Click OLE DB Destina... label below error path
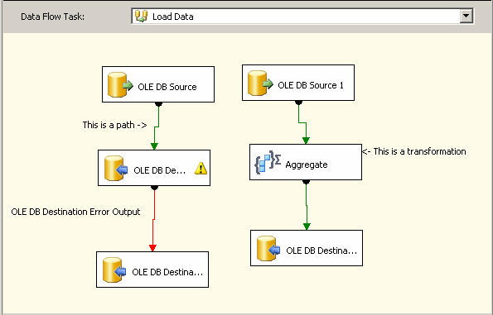The width and height of the screenshot is (493, 315). pos(167,272)
